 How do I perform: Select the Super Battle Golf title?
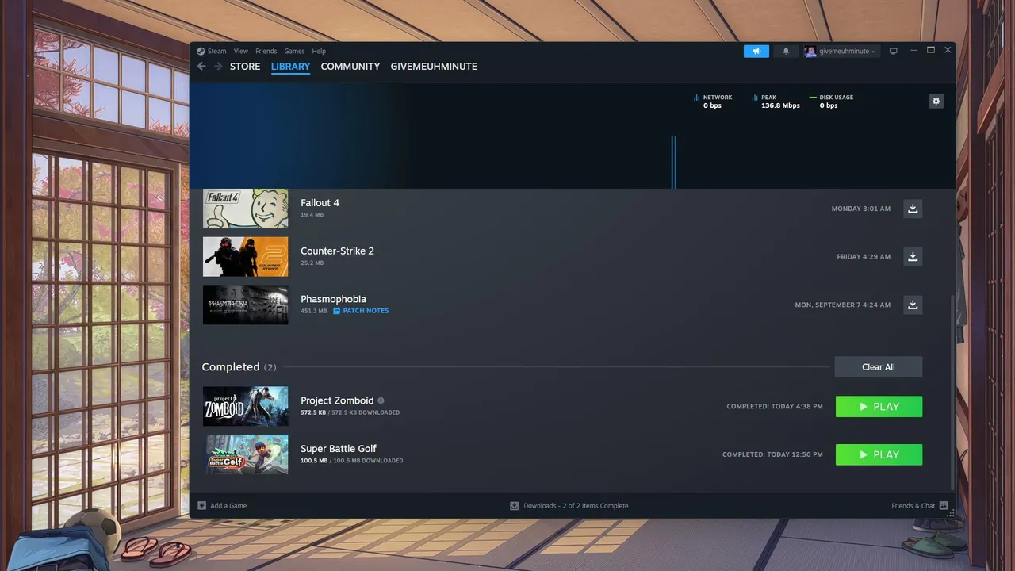tap(339, 449)
